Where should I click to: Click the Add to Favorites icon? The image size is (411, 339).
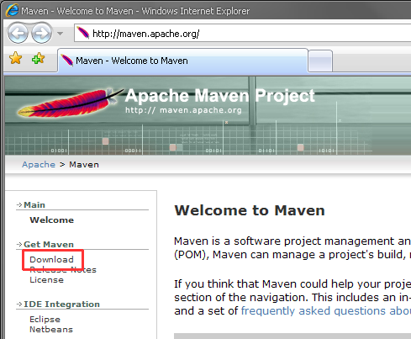pos(38,59)
